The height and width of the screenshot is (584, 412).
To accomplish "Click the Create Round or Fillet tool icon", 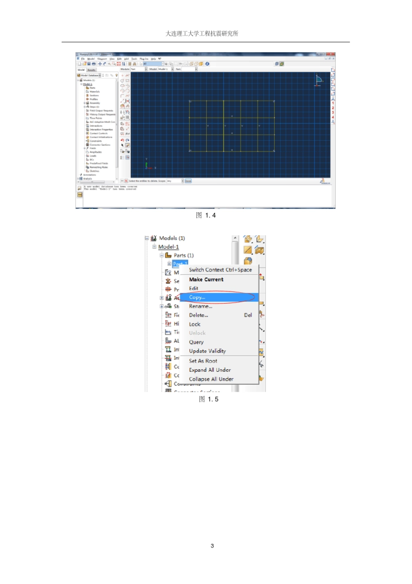I will 248,261.
